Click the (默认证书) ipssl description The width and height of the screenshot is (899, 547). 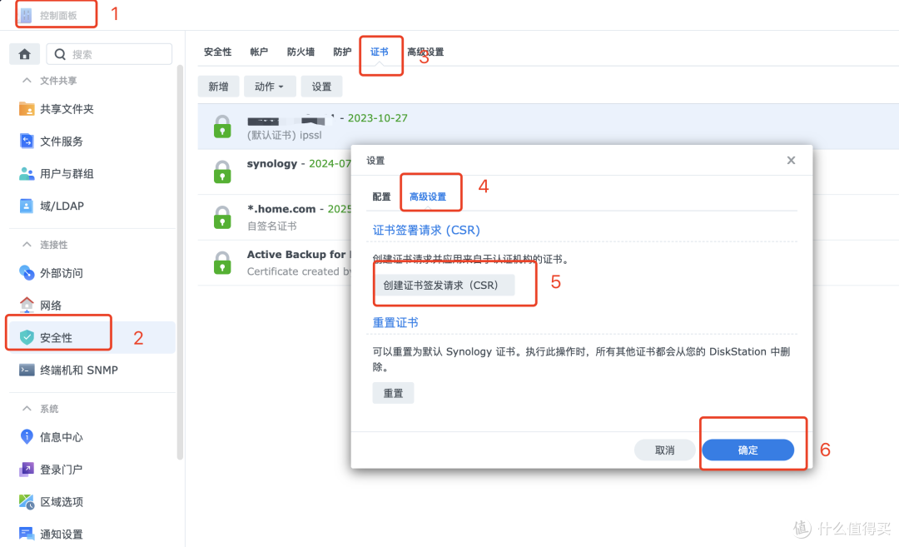pos(285,136)
